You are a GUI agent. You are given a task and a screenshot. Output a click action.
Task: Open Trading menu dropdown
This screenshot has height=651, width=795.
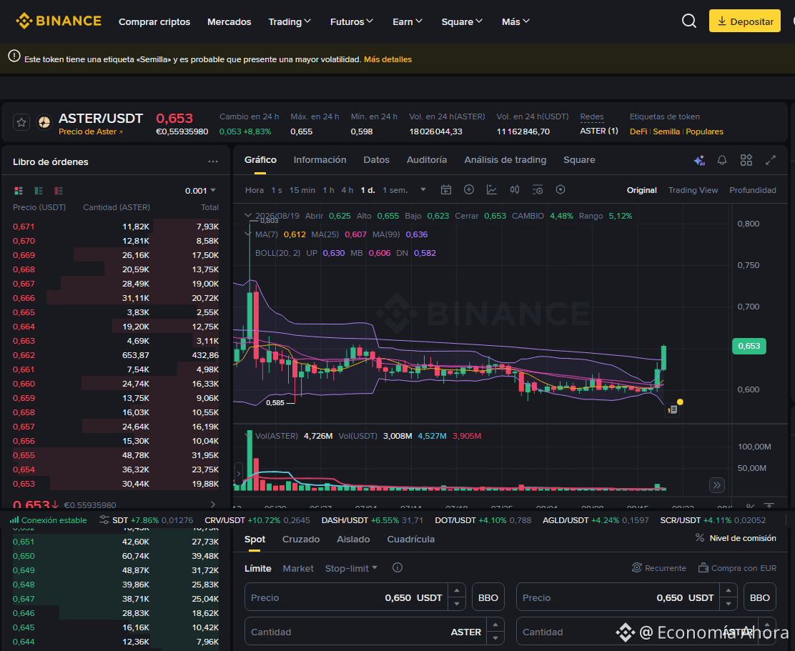click(x=290, y=21)
